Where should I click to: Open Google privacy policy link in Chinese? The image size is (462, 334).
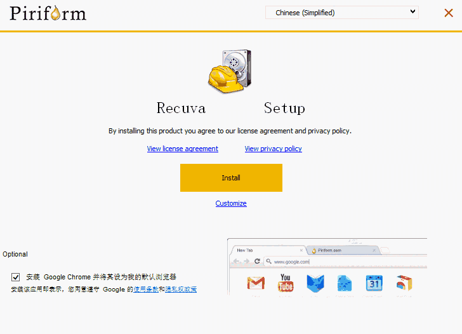(181, 290)
